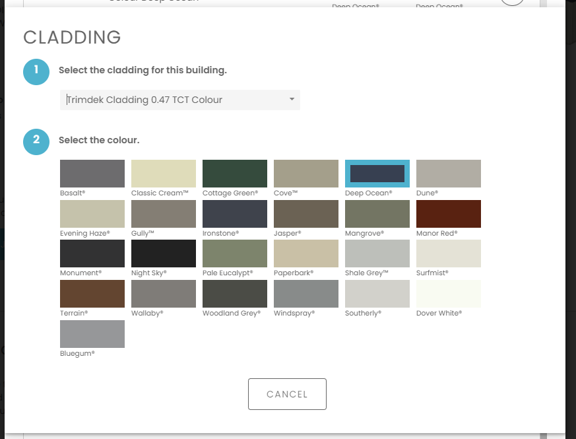
Task: Pick the Cottage Green swatch
Action: point(235,174)
